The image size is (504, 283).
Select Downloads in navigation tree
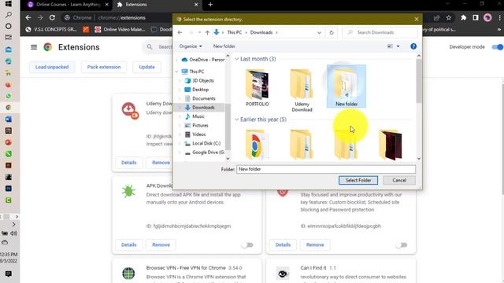[199, 108]
